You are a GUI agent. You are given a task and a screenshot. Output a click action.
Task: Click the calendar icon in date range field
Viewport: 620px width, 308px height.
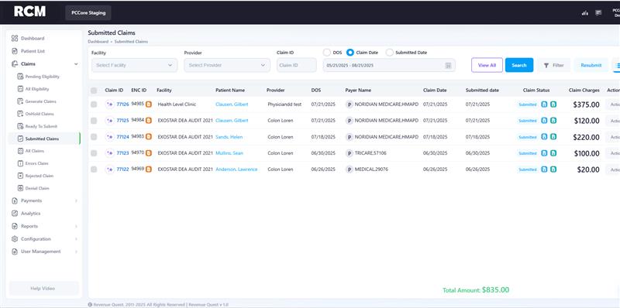449,66
